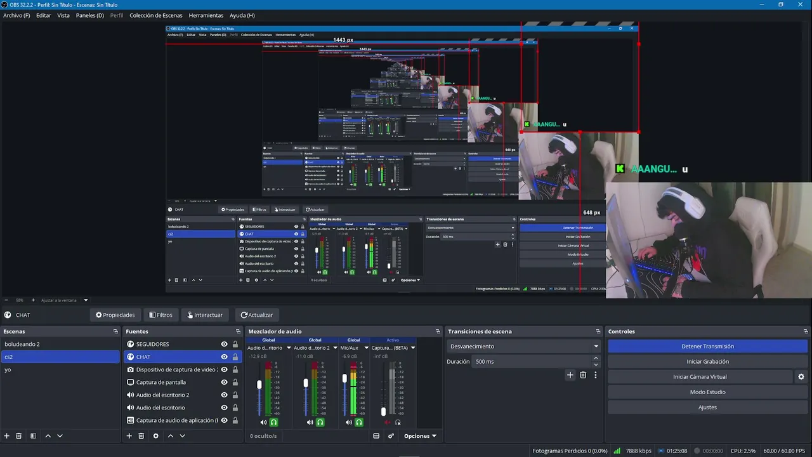Image resolution: width=812 pixels, height=457 pixels.
Task: Enable monitoring on Captura (BETA) channel
Action: pyautogui.click(x=398, y=422)
